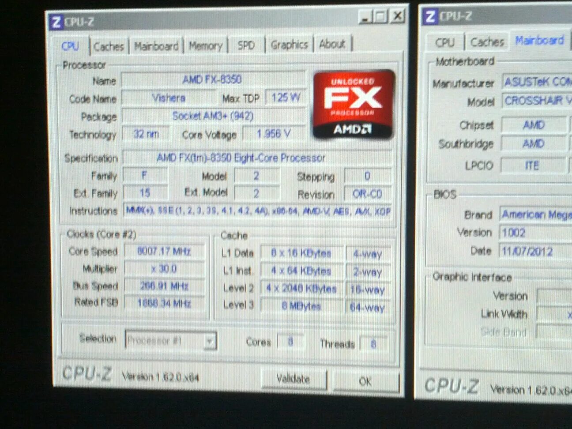Click the Level 3 value 8 MBytes
The image size is (572, 429).
click(301, 306)
